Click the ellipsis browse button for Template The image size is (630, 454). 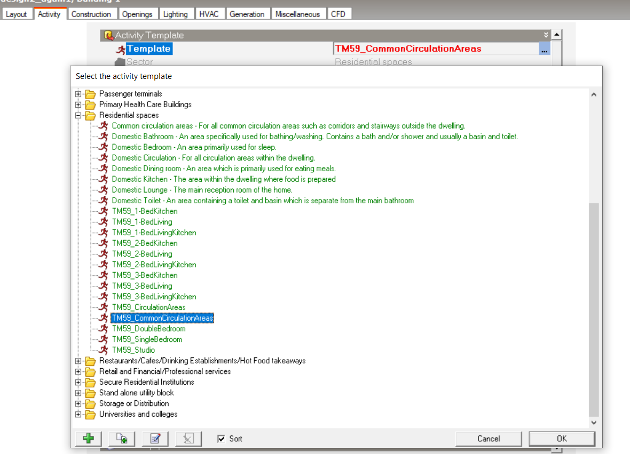click(545, 49)
